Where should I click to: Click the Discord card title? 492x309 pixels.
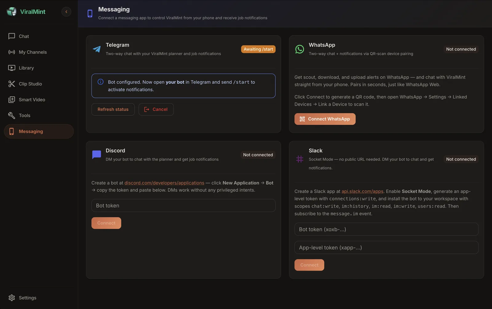point(115,150)
